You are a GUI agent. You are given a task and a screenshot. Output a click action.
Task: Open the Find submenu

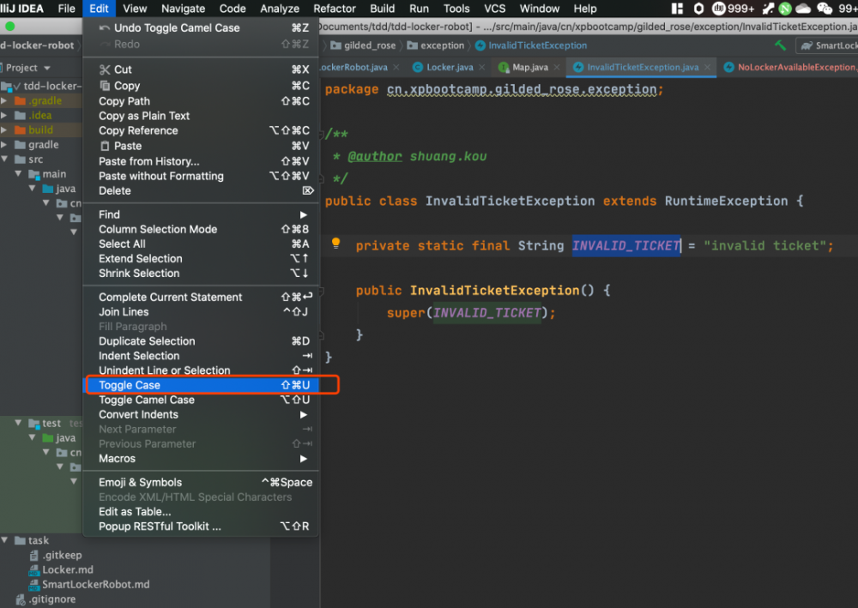coord(109,214)
